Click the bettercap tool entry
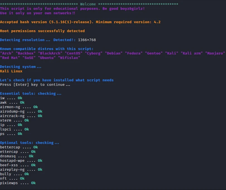 pos(11,147)
